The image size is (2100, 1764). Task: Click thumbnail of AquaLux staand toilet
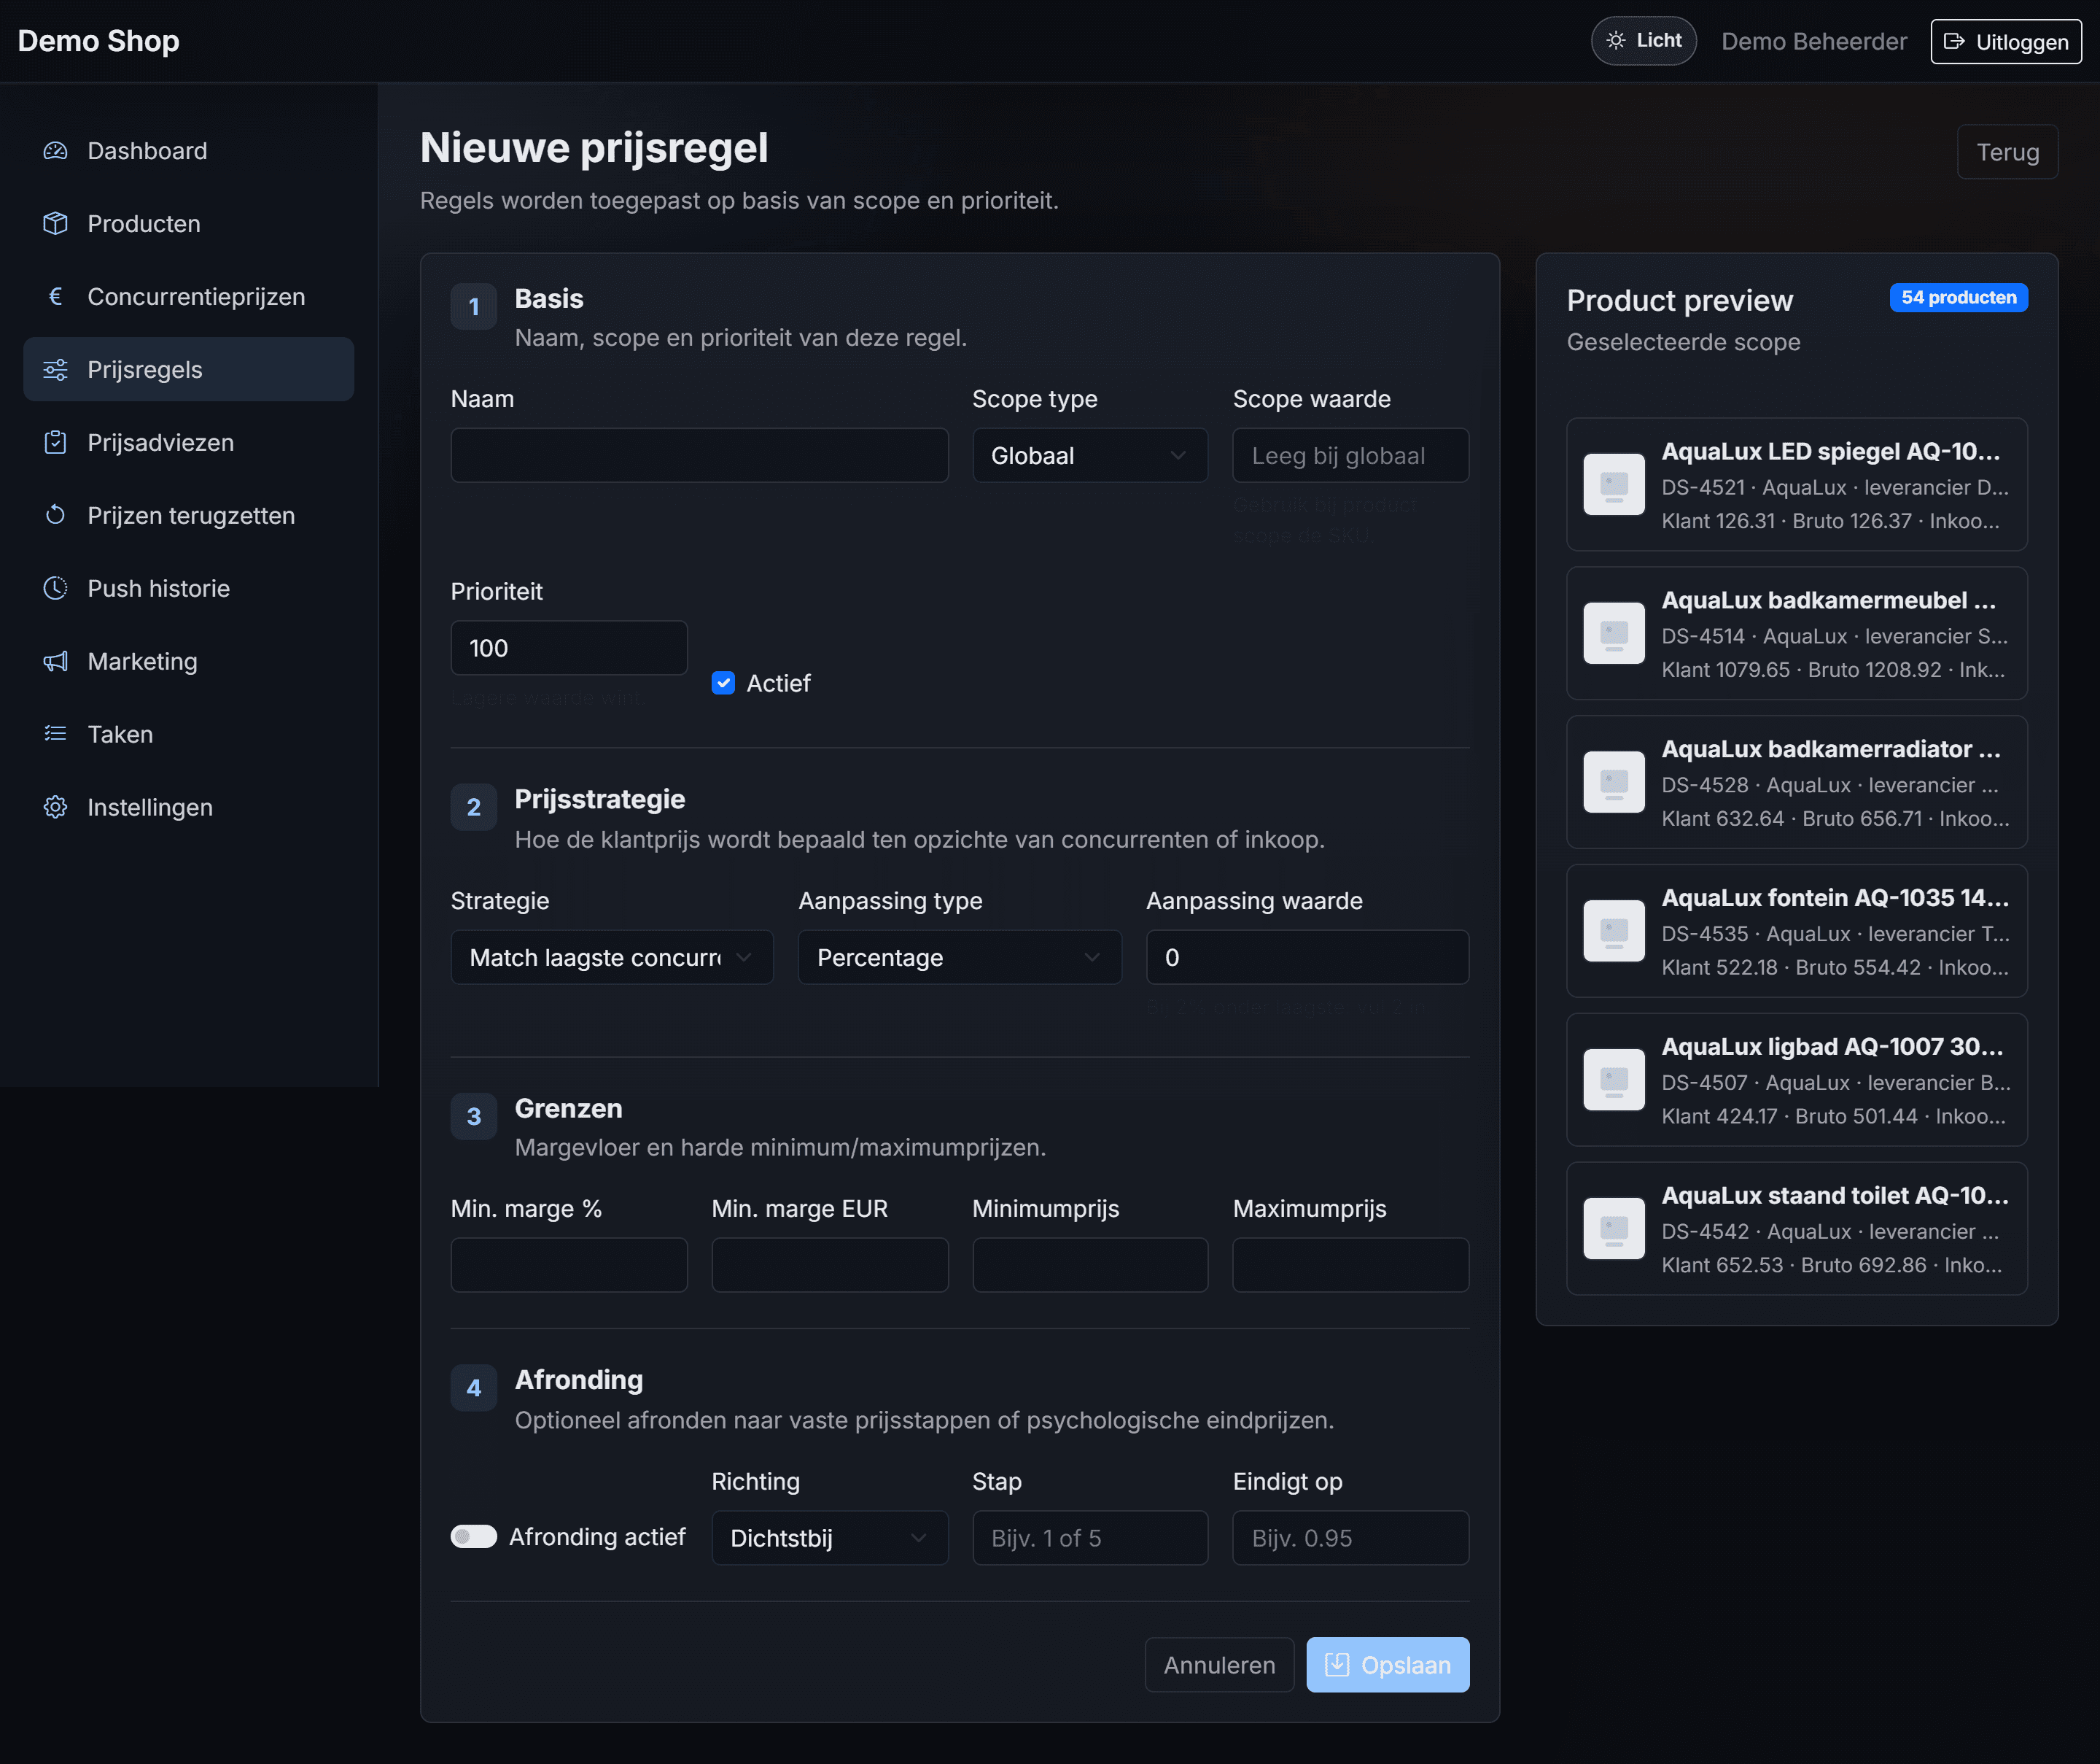[x=1614, y=1230]
